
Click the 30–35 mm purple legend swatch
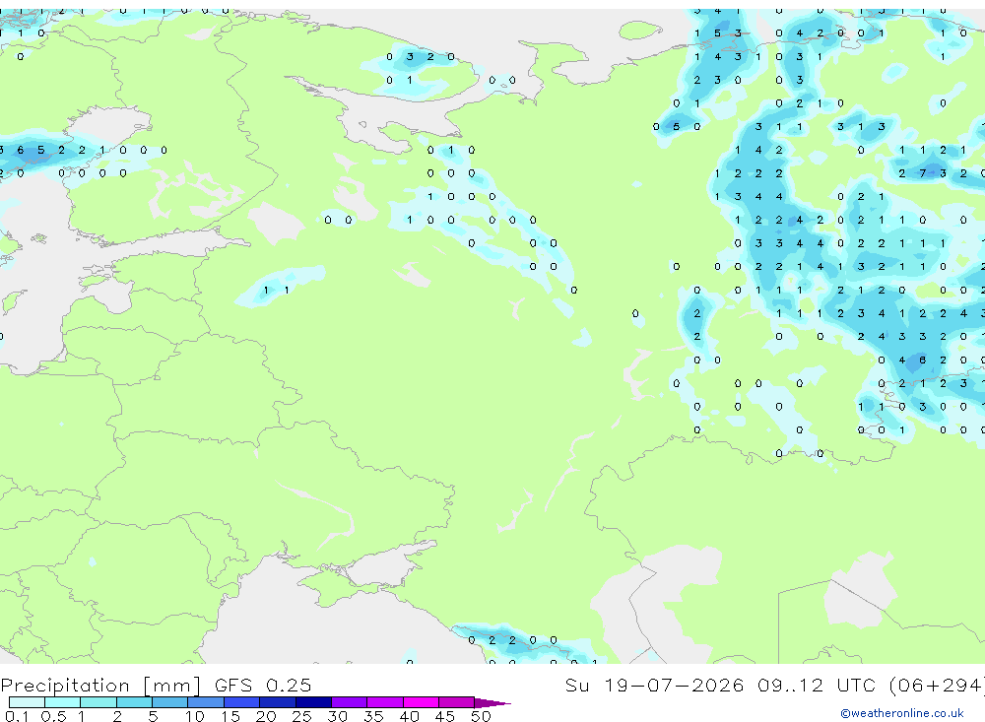349,702
